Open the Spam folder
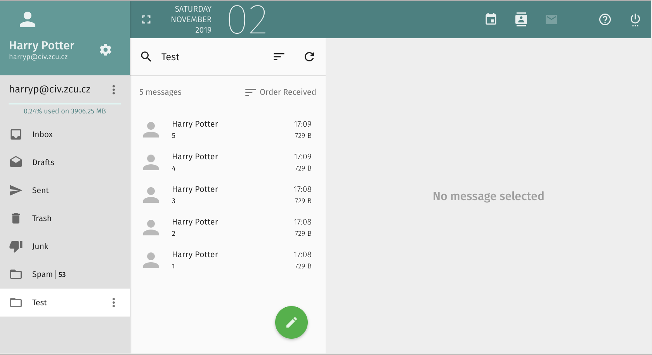This screenshot has width=652, height=355. [x=42, y=274]
